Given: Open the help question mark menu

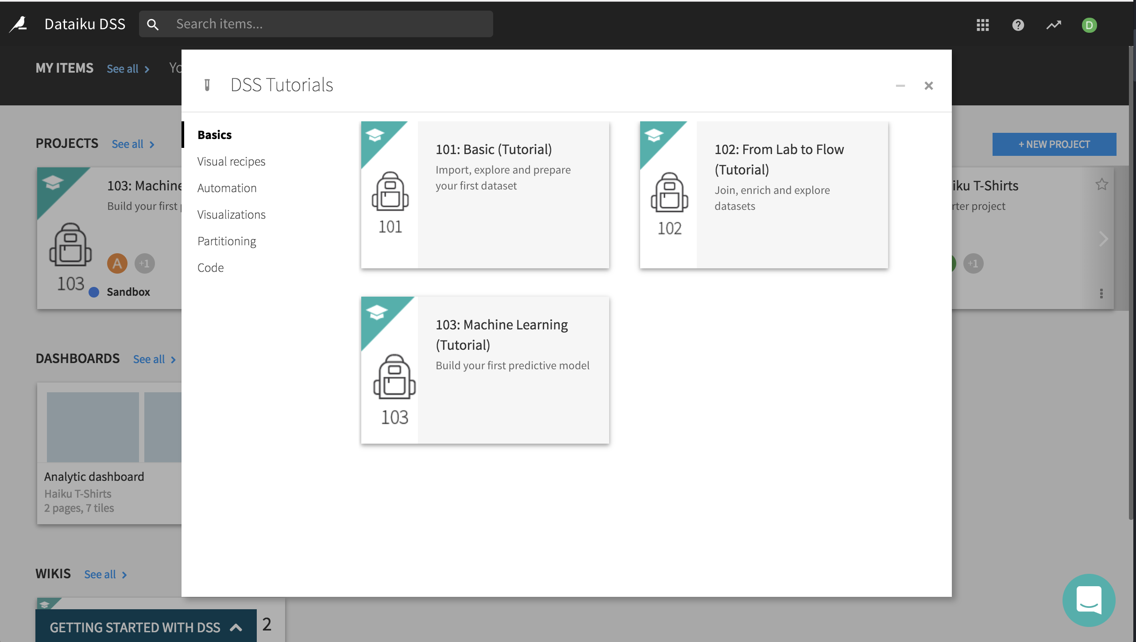Looking at the screenshot, I should [x=1018, y=25].
